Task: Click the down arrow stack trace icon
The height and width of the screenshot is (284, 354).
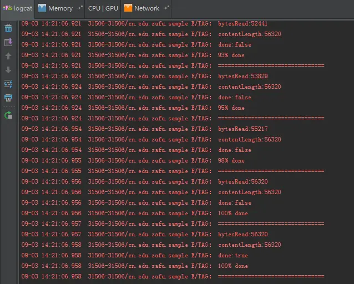Action: (x=8, y=70)
